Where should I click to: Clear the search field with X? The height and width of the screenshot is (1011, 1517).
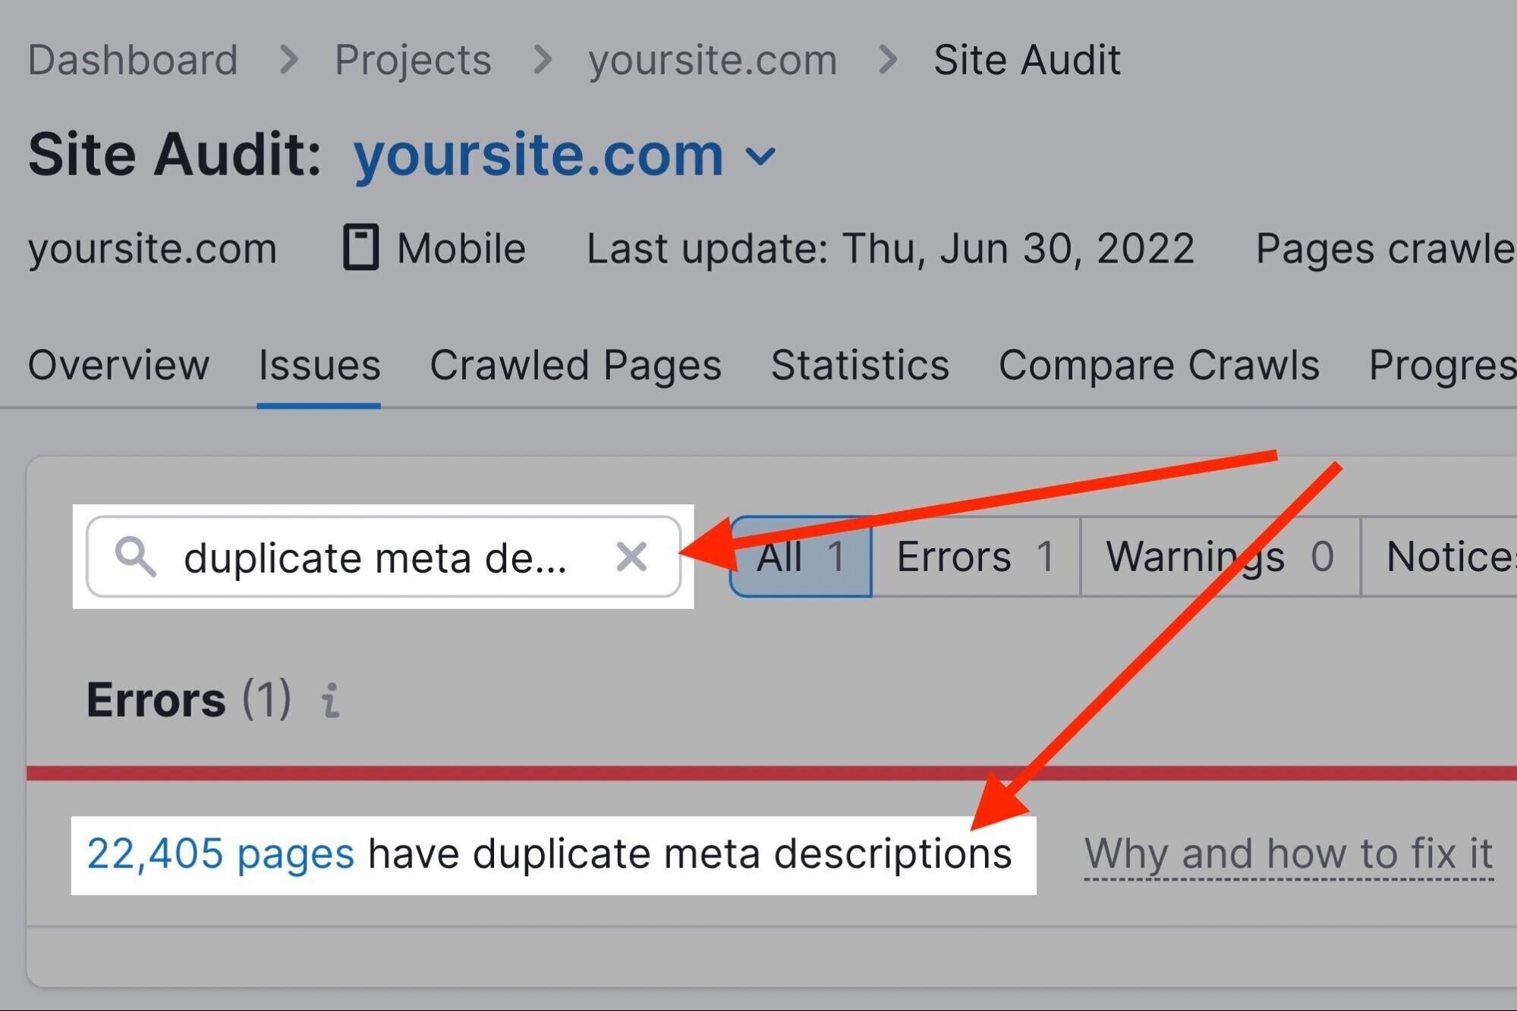click(x=631, y=557)
